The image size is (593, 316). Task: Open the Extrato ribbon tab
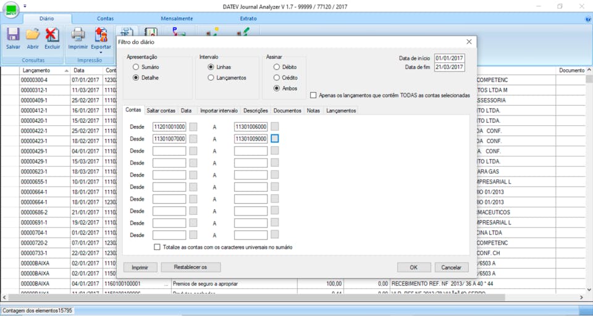coord(248,19)
